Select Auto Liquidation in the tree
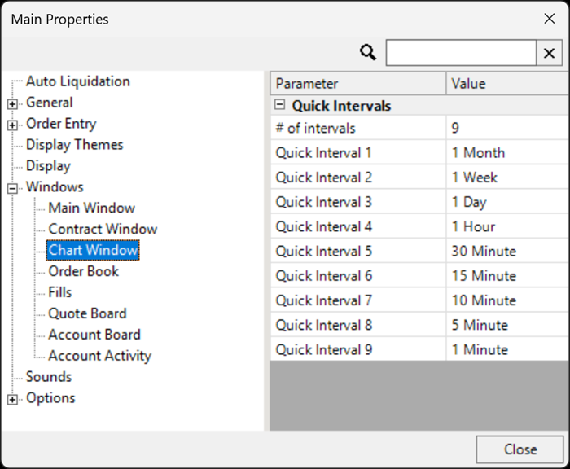Screen dimensions: 570x469 (x=77, y=81)
